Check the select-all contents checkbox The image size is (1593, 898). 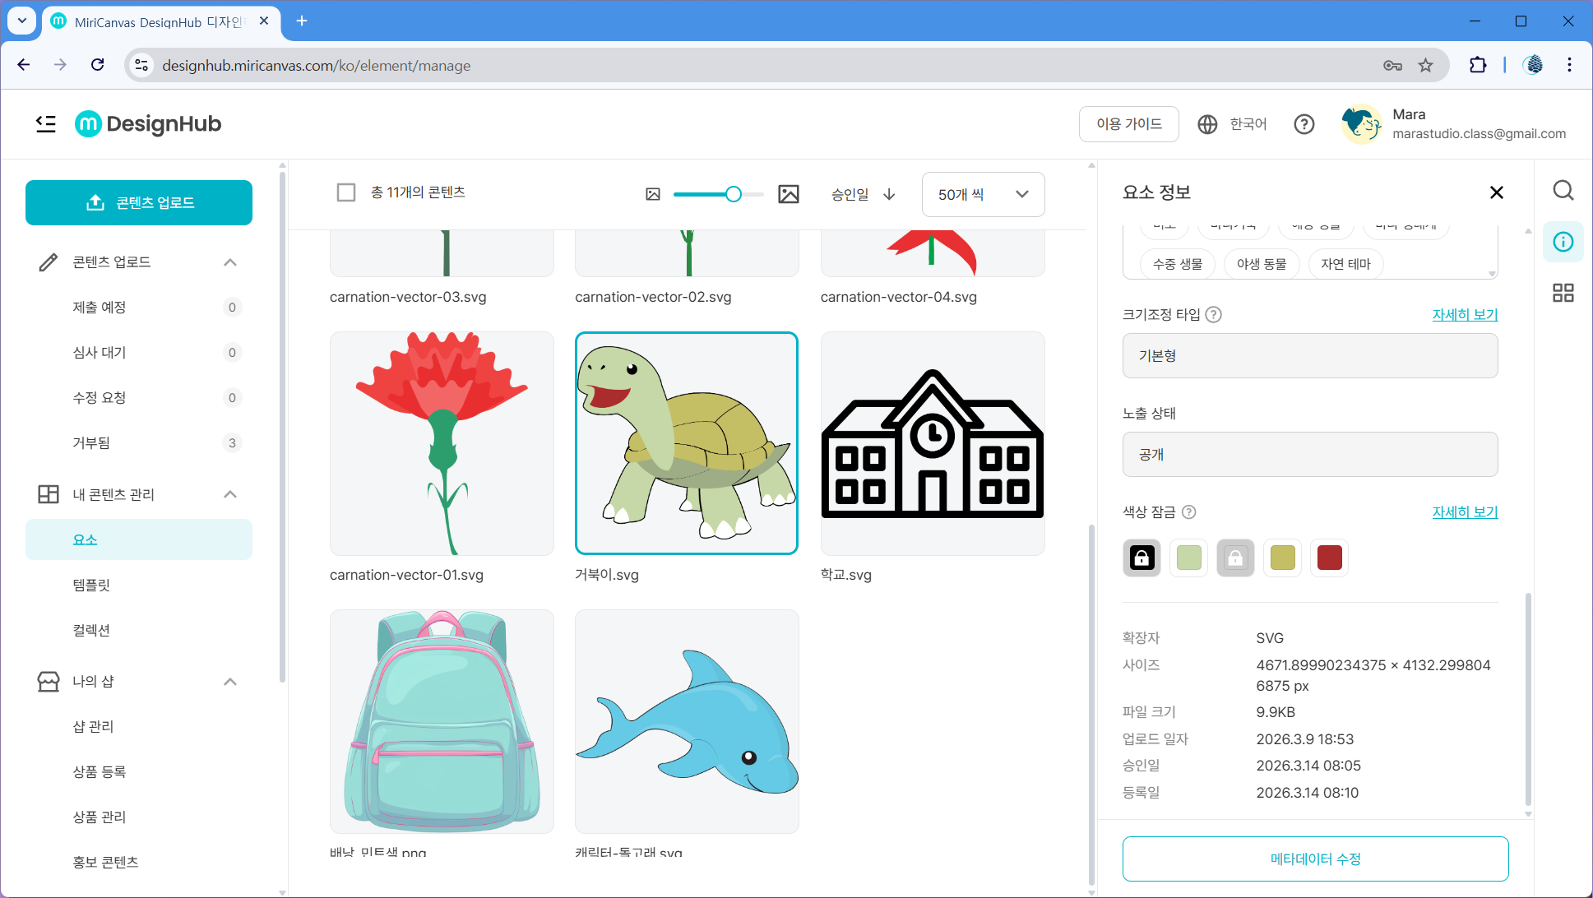[346, 192]
